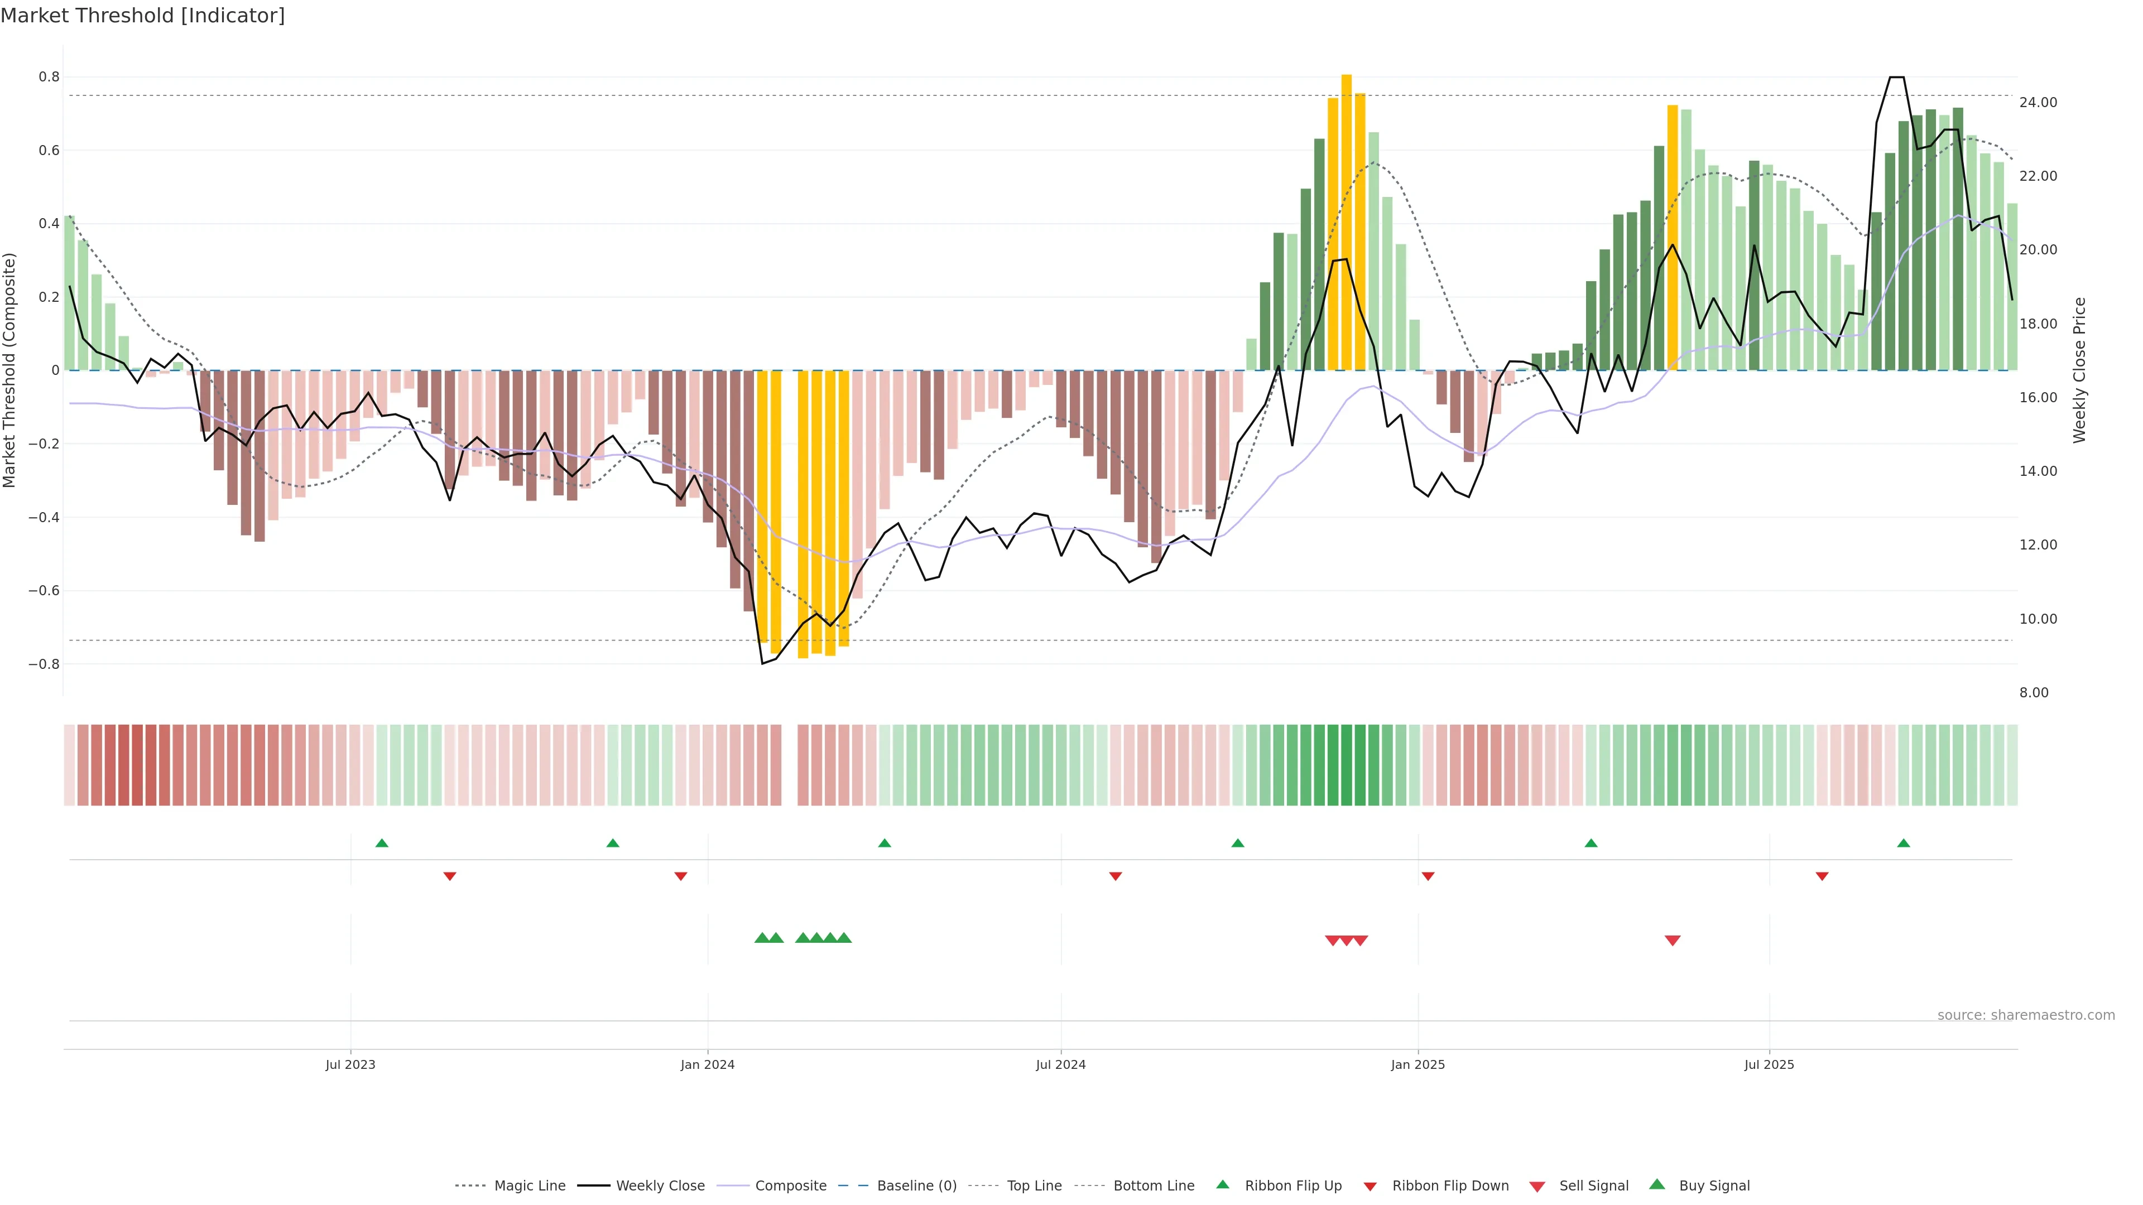Click the Sell Signal legend triangle icon

[x=1537, y=1187]
